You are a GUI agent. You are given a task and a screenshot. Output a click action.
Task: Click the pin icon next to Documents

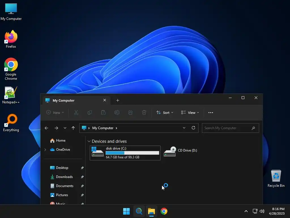(x=82, y=186)
